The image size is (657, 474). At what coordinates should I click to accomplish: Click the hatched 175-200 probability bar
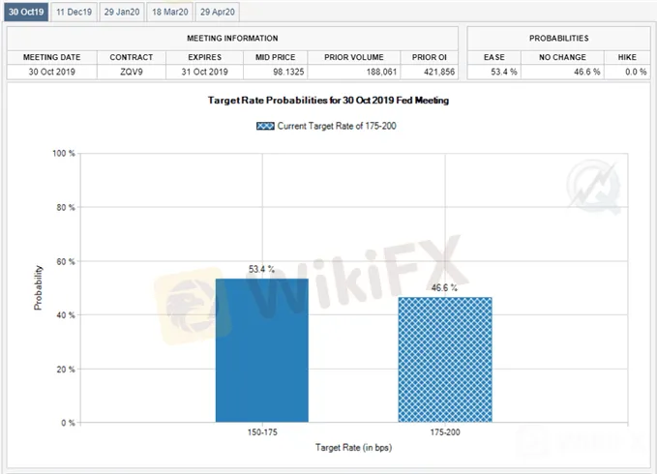444,359
